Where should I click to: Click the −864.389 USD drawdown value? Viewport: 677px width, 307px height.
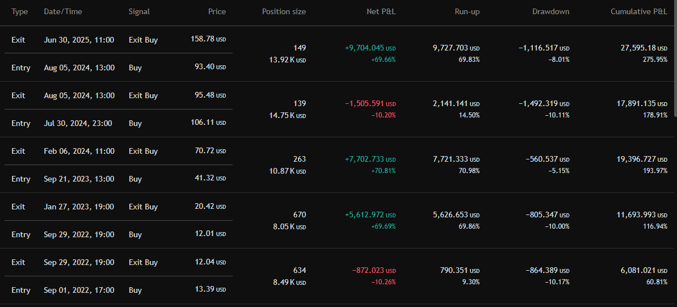[x=544, y=271]
